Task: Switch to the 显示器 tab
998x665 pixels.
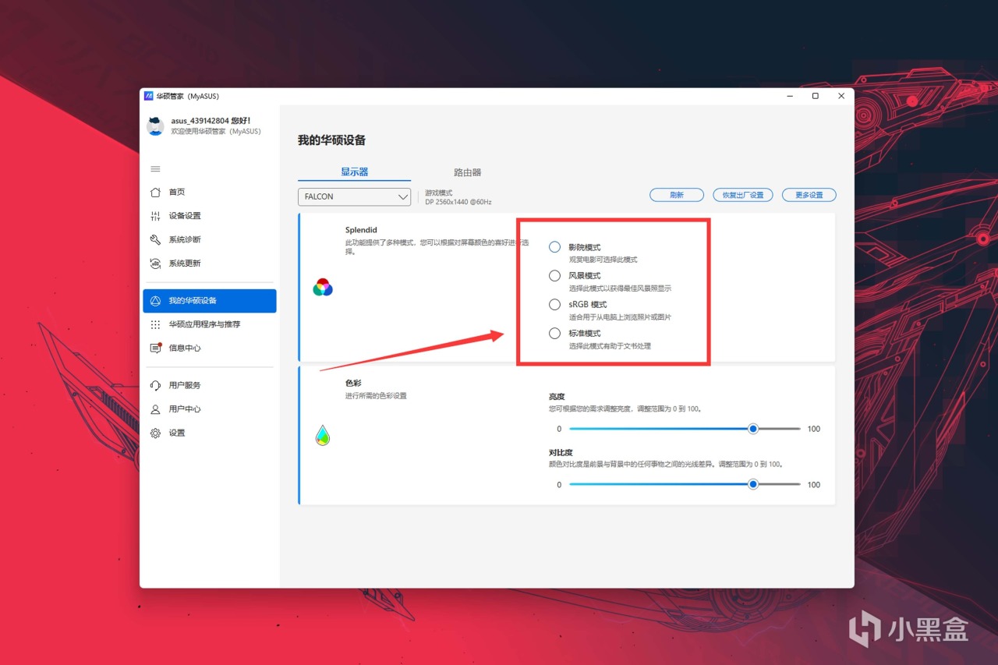Action: [x=354, y=172]
